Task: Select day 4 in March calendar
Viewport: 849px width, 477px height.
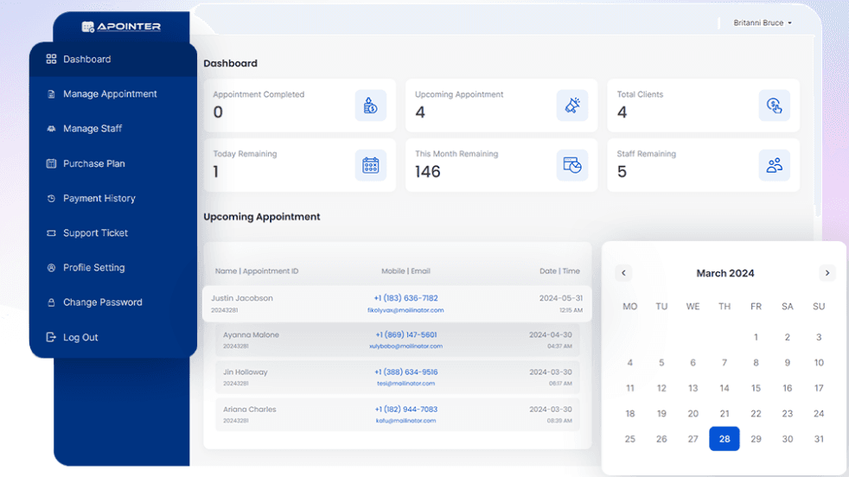Action: click(x=629, y=363)
